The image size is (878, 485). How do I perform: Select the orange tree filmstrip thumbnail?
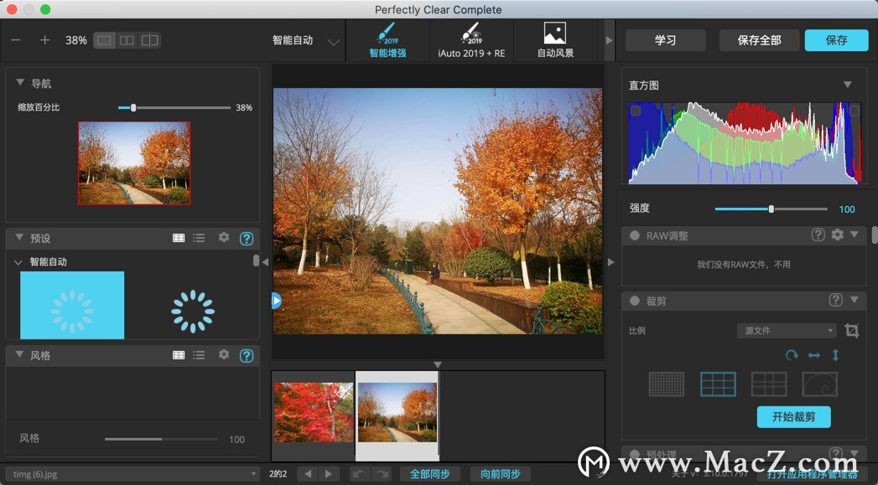pyautogui.click(x=397, y=412)
